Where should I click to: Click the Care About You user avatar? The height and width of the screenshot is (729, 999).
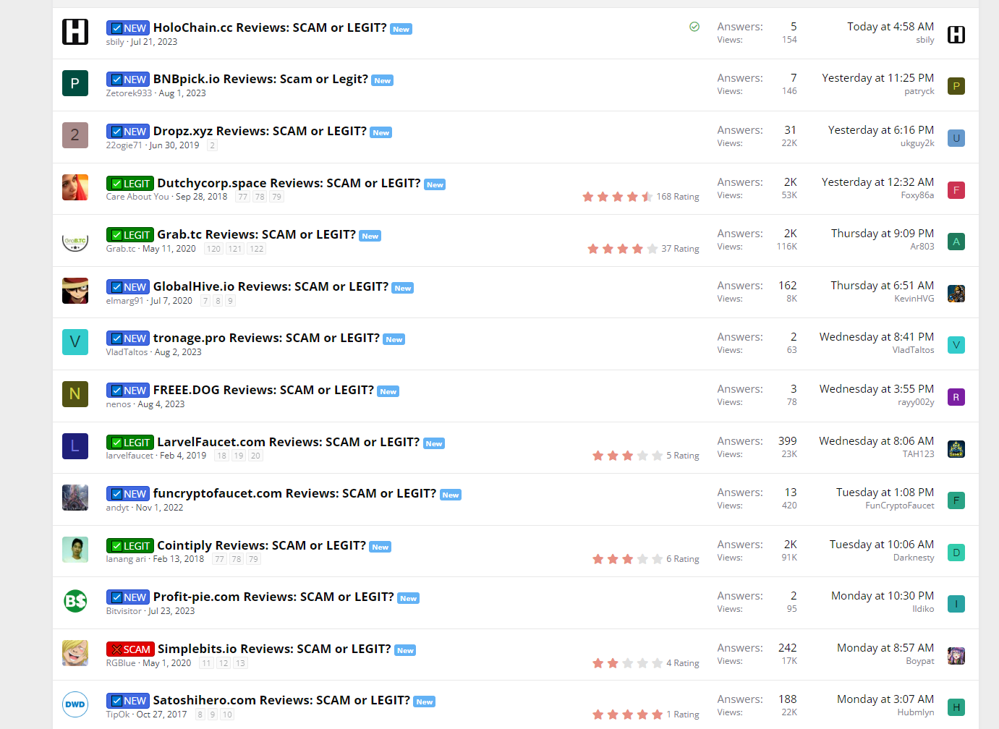click(x=75, y=187)
